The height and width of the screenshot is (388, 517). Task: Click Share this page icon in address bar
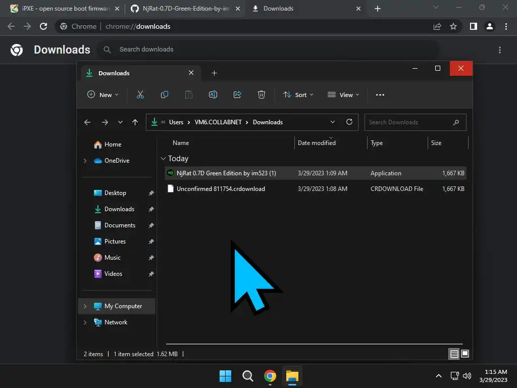[437, 26]
